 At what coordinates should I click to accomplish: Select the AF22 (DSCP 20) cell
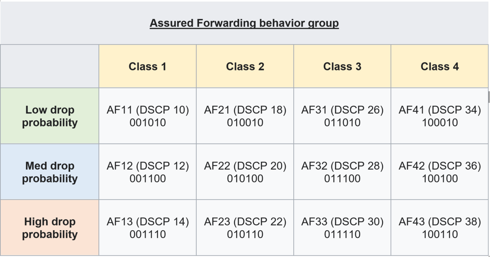245,172
